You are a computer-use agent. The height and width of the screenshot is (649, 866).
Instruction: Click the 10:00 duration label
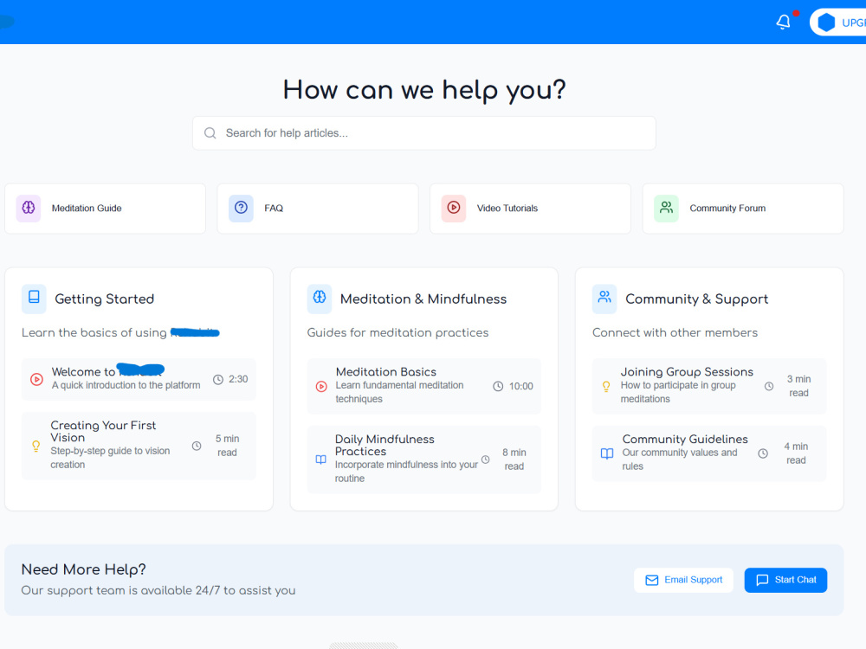click(520, 386)
